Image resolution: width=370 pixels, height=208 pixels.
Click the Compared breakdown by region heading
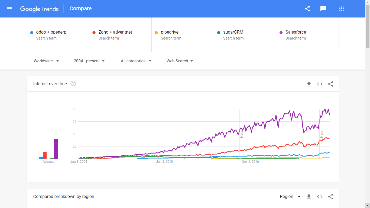[x=64, y=197]
